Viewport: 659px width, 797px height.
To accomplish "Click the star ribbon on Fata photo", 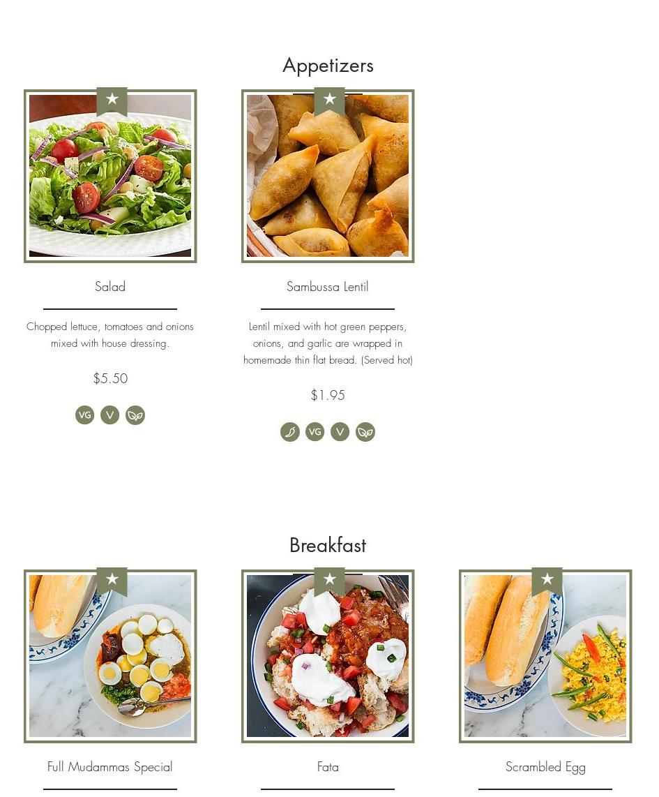I will point(329,581).
